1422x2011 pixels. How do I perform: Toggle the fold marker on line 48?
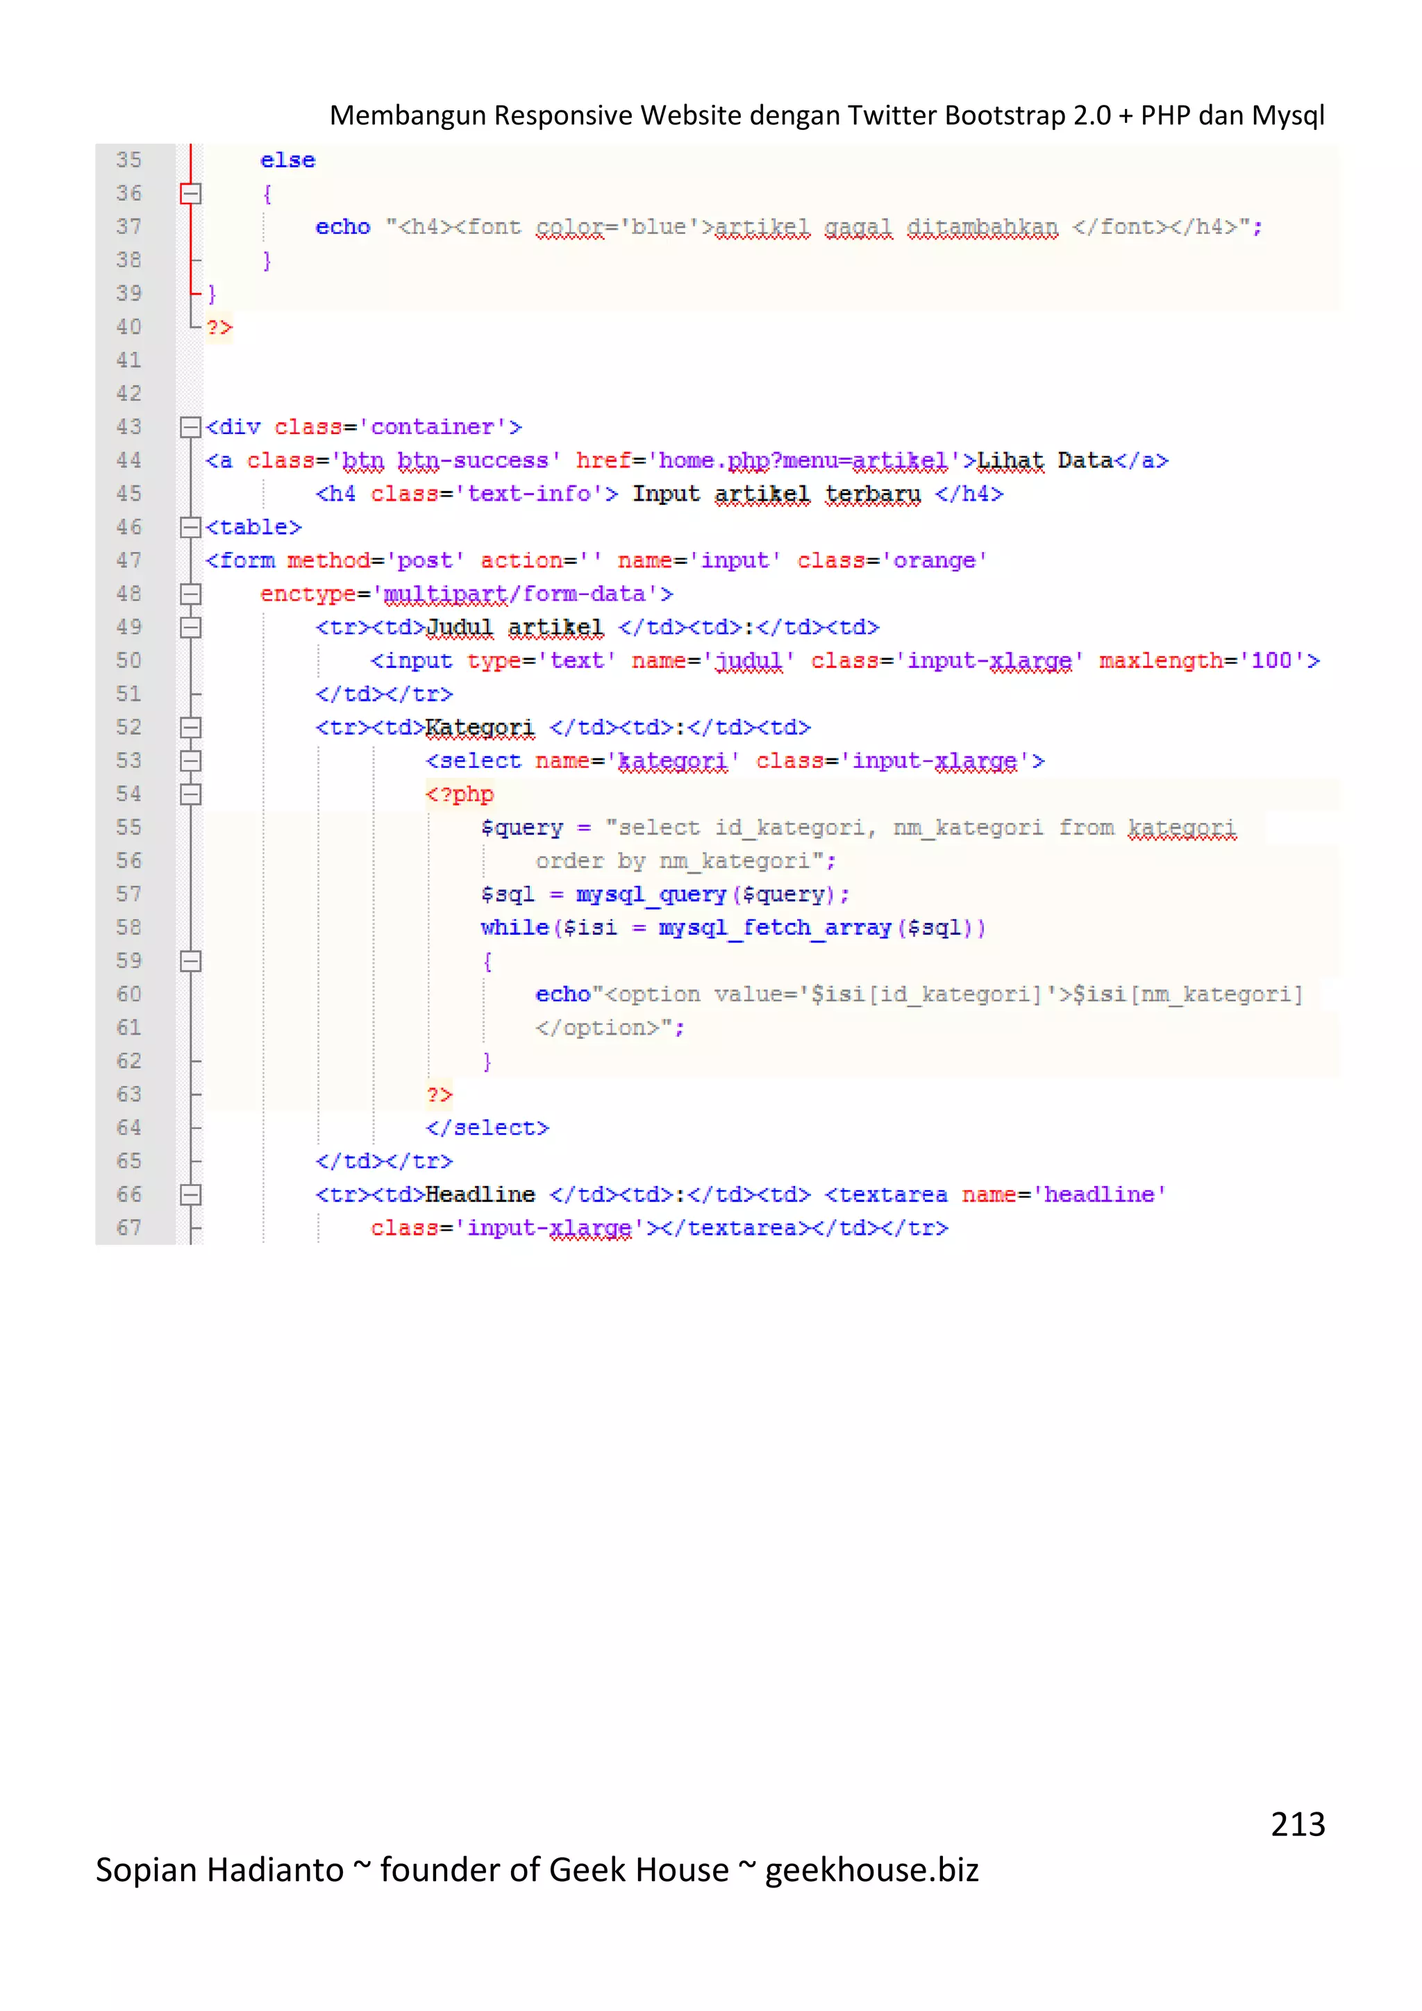pyautogui.click(x=190, y=594)
